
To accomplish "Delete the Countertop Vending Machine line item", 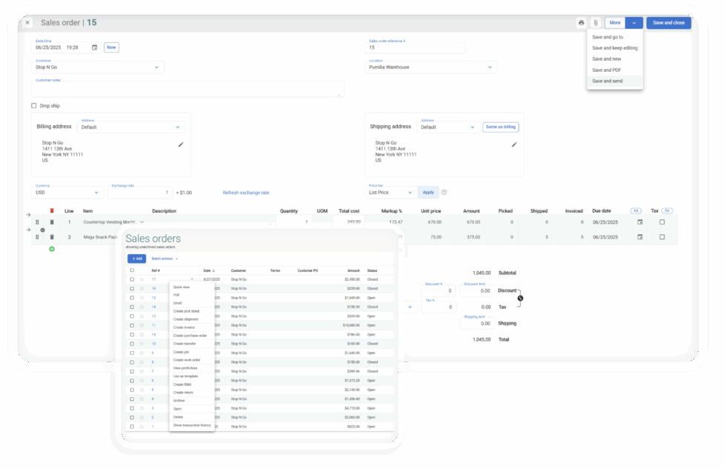I will pyautogui.click(x=50, y=222).
